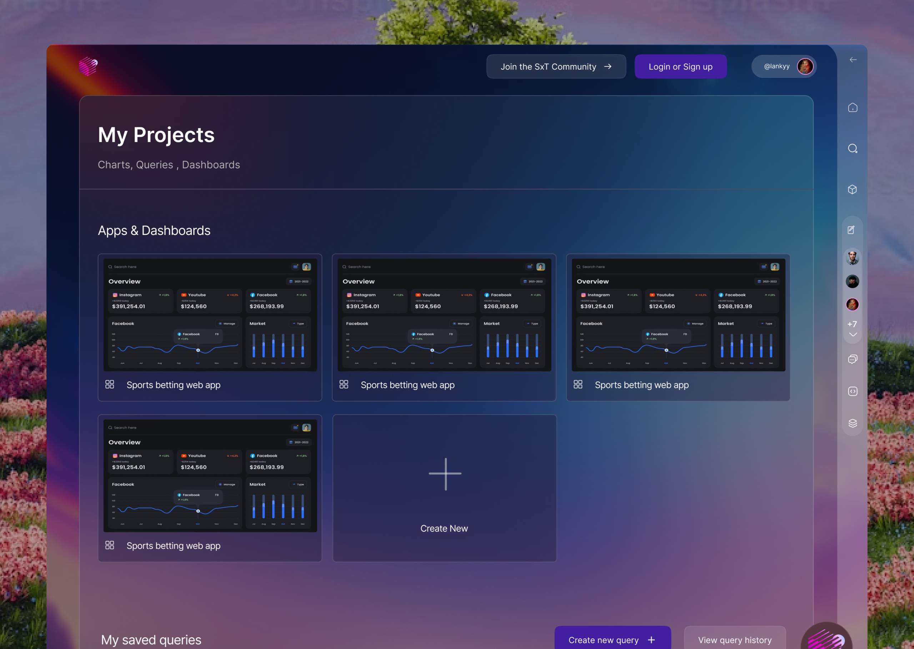The height and width of the screenshot is (649, 914).
Task: Click the Join the SxT Community button
Action: (556, 66)
